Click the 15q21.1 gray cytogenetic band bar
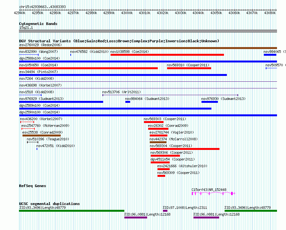Image resolution: width=286 pixels, height=230 pixels. (x=148, y=31)
